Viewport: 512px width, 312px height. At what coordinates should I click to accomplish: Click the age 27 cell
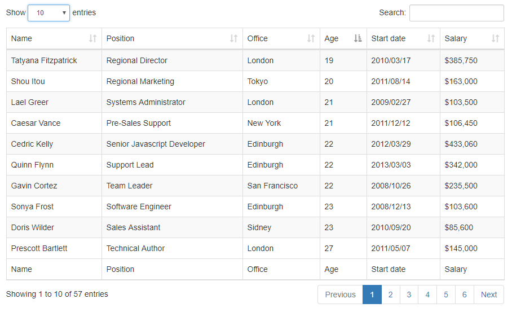tap(343, 249)
